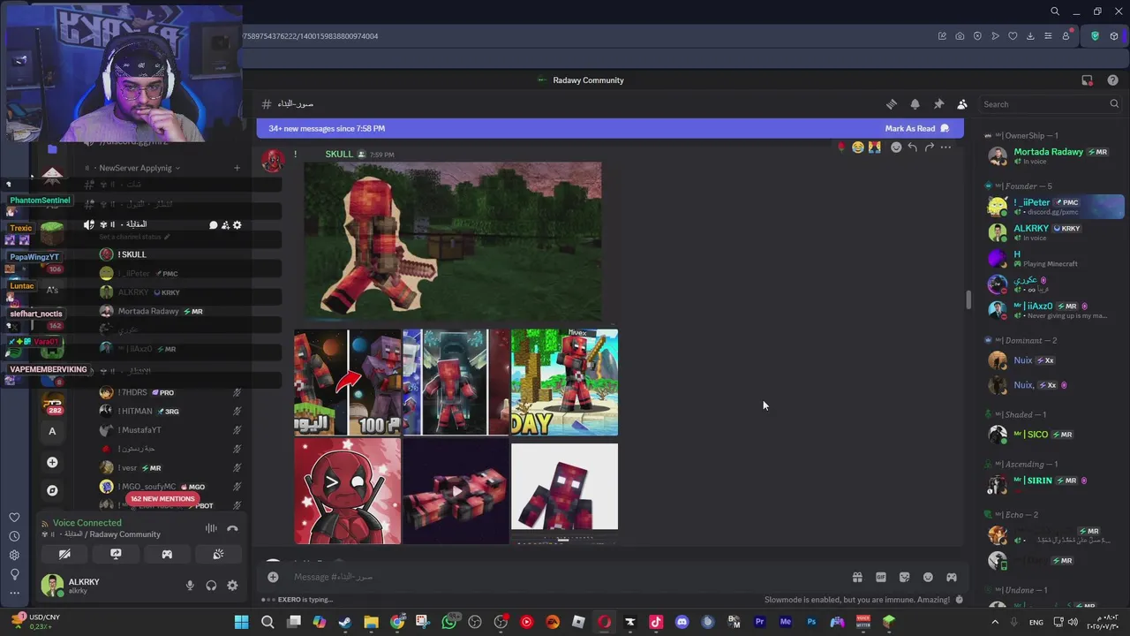Start an Activity with controller button
1130x636 pixels.
click(x=167, y=554)
